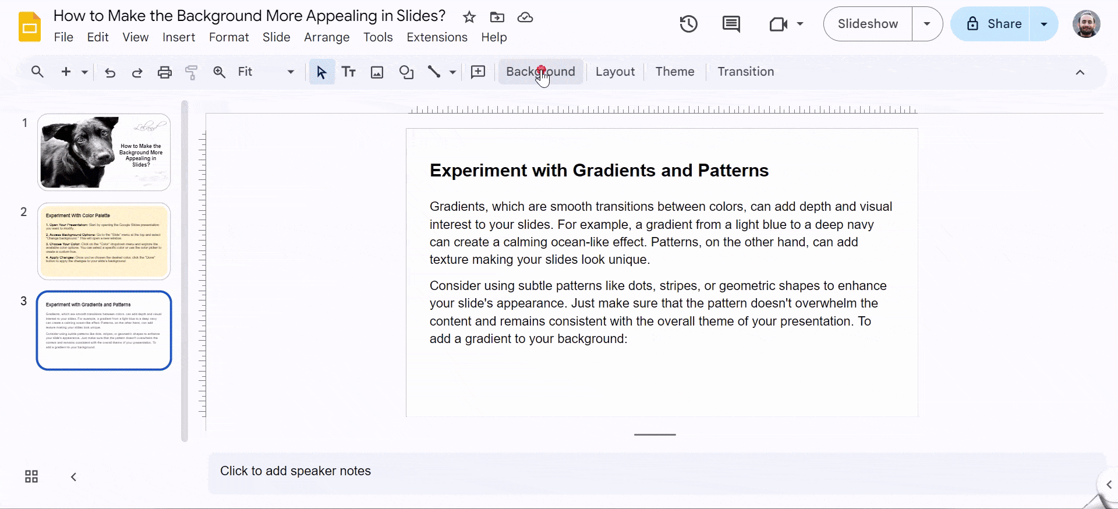Screen dimensions: 1118x509
Task: Open the comments panel icon
Action: click(x=731, y=24)
